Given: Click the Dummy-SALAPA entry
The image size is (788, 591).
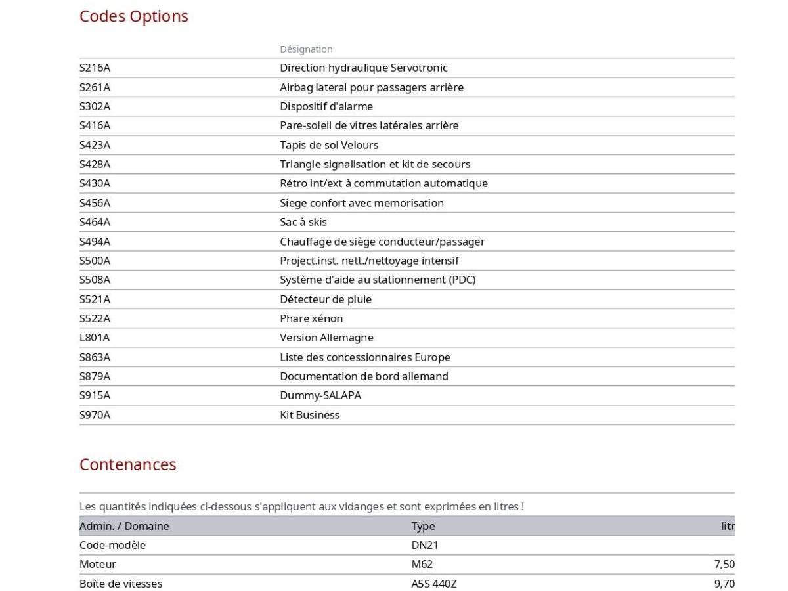Looking at the screenshot, I should click(x=320, y=395).
